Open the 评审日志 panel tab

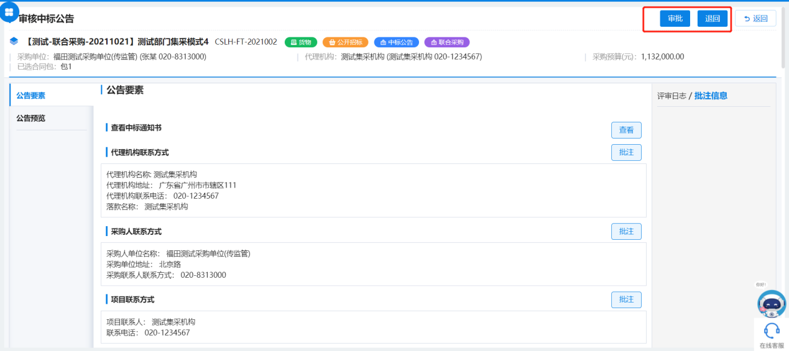[671, 96]
